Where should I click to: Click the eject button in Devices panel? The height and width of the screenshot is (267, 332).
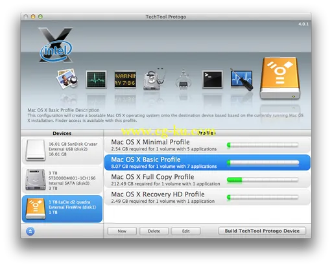coord(30,231)
